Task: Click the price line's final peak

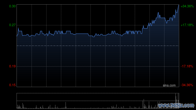Action: 179,5
